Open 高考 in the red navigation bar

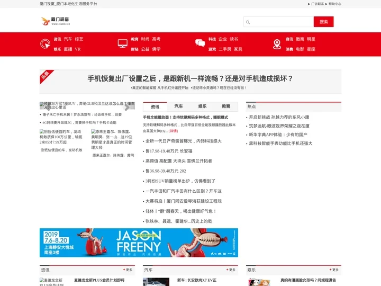tap(156, 39)
